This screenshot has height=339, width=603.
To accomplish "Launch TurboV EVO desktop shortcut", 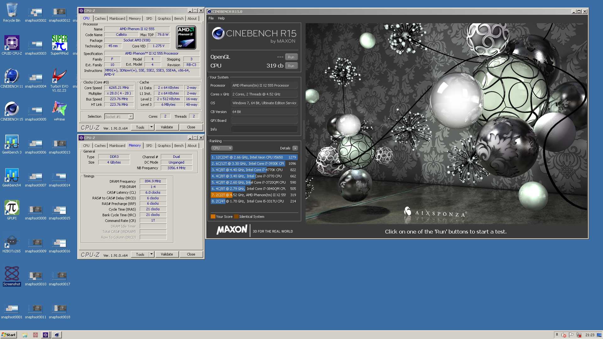I will (x=59, y=80).
